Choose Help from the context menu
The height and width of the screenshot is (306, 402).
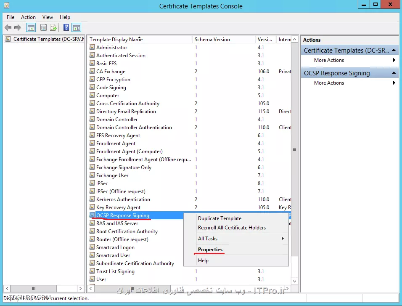[203, 261]
